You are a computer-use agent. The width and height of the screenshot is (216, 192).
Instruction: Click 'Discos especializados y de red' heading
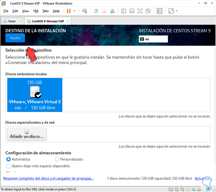tap(30, 122)
